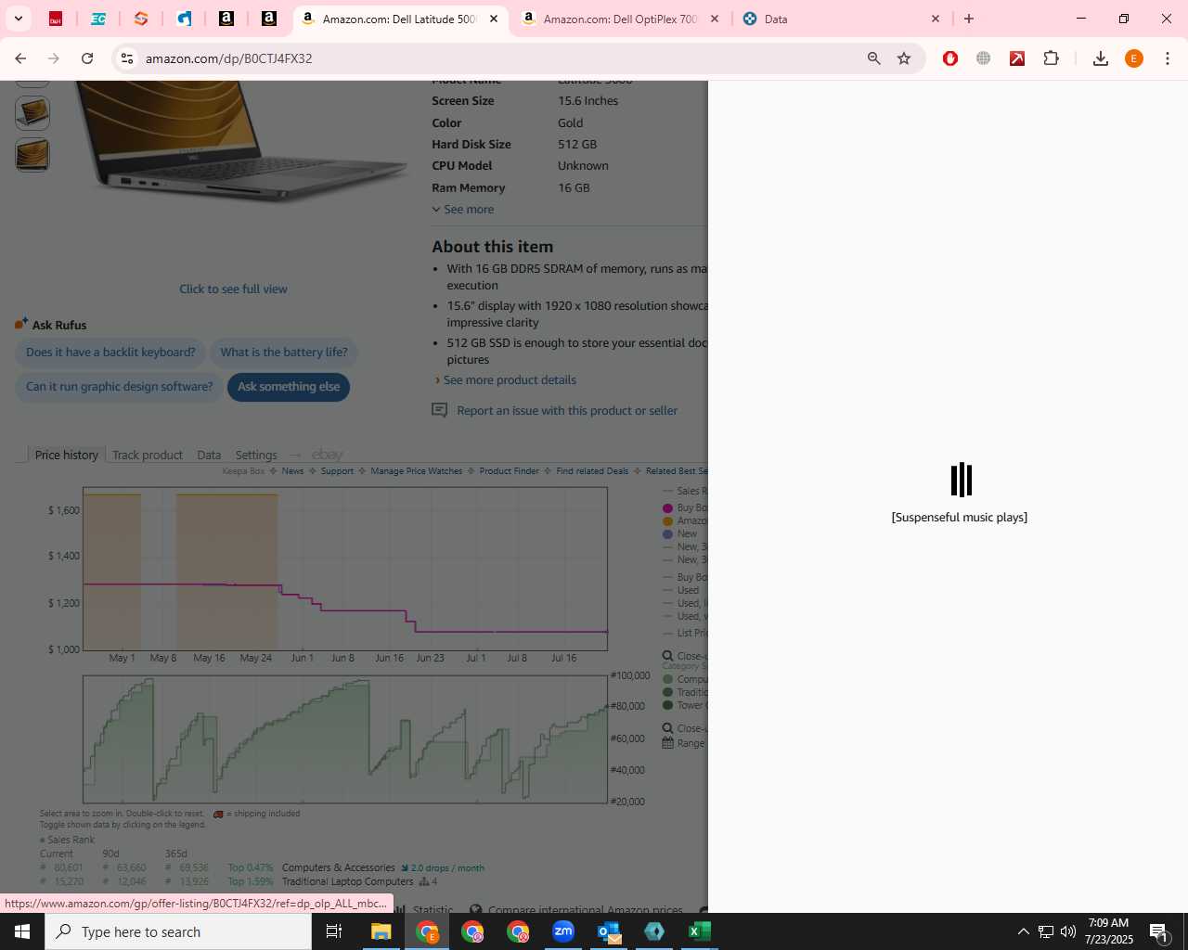
Task: Click Ask something else button
Action: [x=289, y=387]
